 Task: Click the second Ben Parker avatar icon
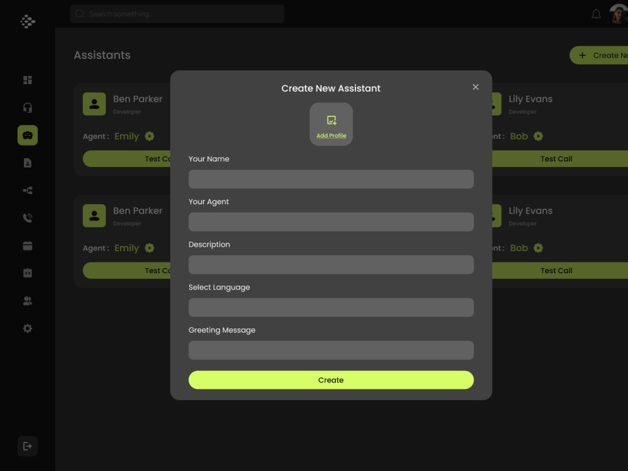[x=95, y=216]
